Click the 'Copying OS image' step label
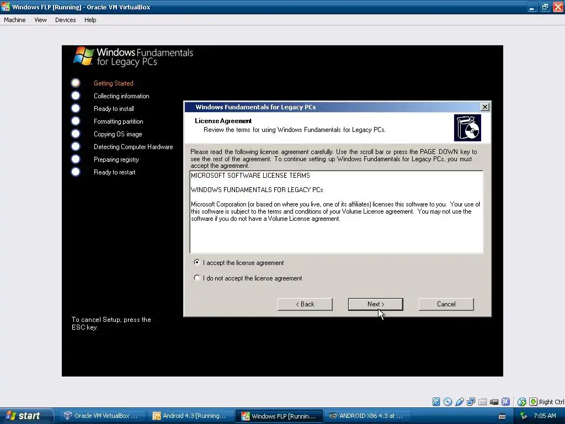This screenshot has width=565, height=424. pyautogui.click(x=118, y=134)
